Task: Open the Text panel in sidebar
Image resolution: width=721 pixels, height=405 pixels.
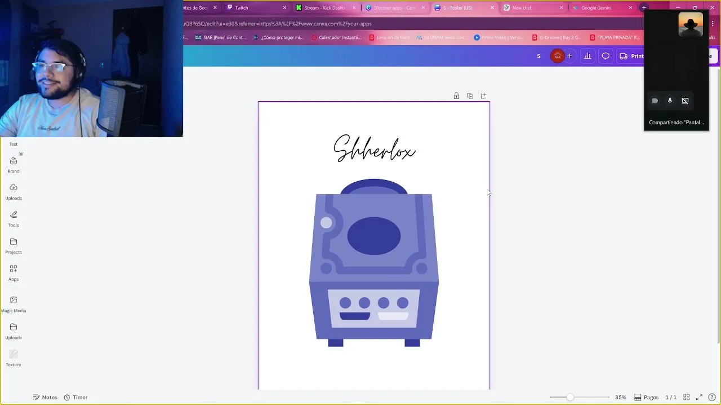Action: (14, 144)
